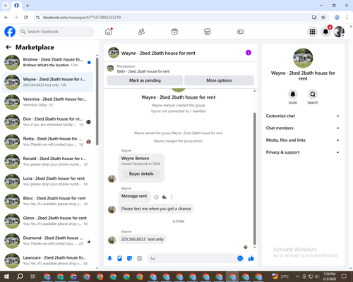Screen dimensions: 353x282
Task: React to the 'Message sent' message
Action: click(156, 197)
